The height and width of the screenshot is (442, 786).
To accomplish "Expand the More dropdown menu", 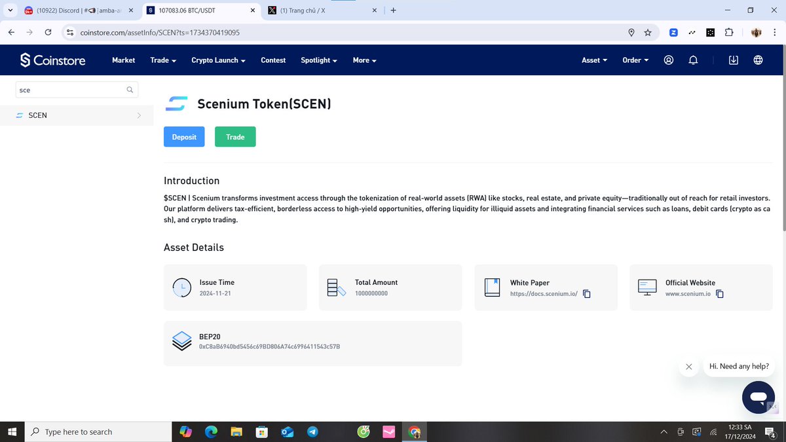I will [365, 60].
